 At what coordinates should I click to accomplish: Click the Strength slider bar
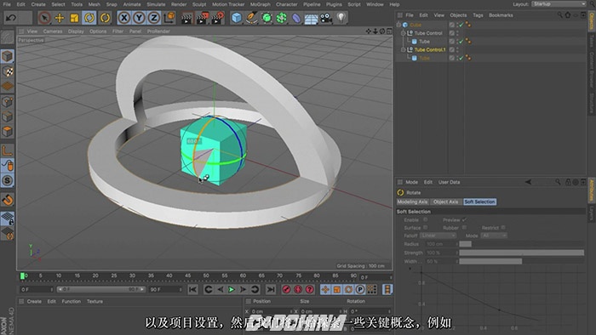click(x=521, y=253)
